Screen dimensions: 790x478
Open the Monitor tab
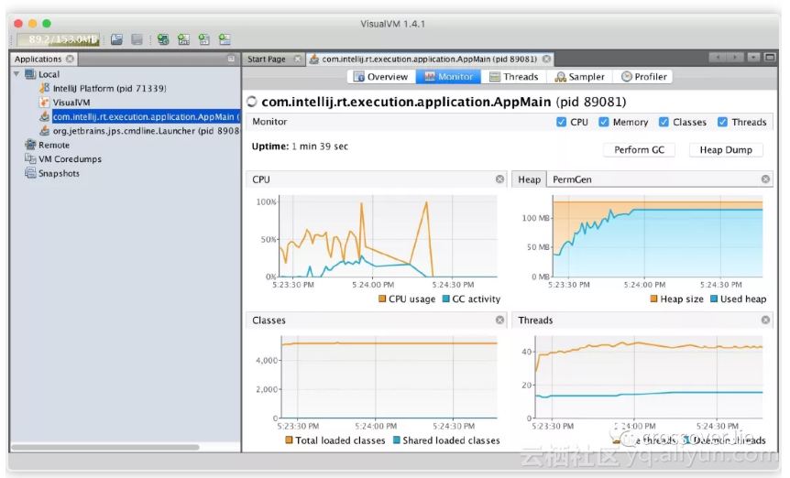click(448, 77)
